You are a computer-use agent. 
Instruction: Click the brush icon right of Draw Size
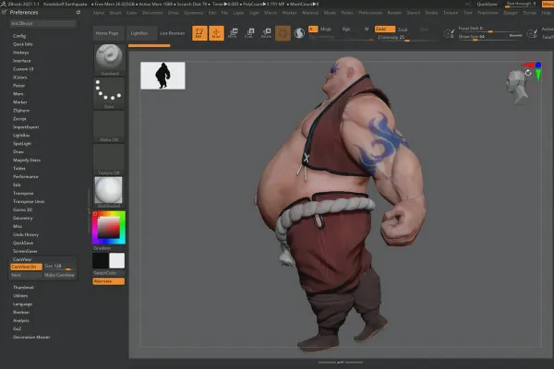[532, 33]
